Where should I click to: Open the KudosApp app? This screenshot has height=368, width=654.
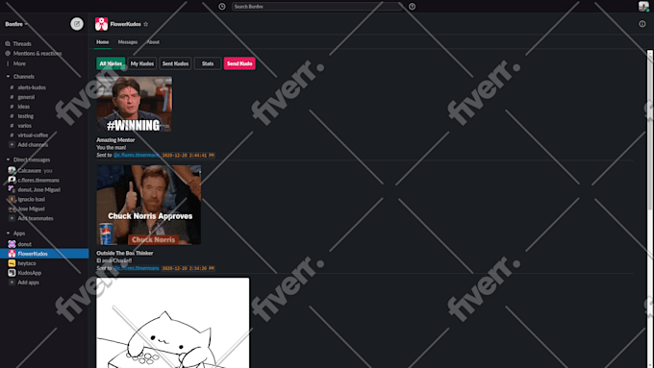pos(29,273)
